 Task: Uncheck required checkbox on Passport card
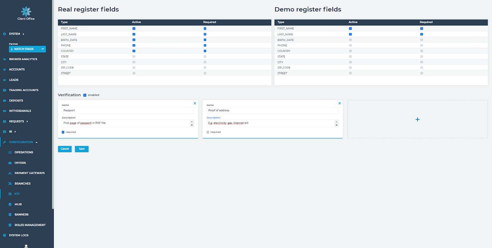pyautogui.click(x=63, y=132)
